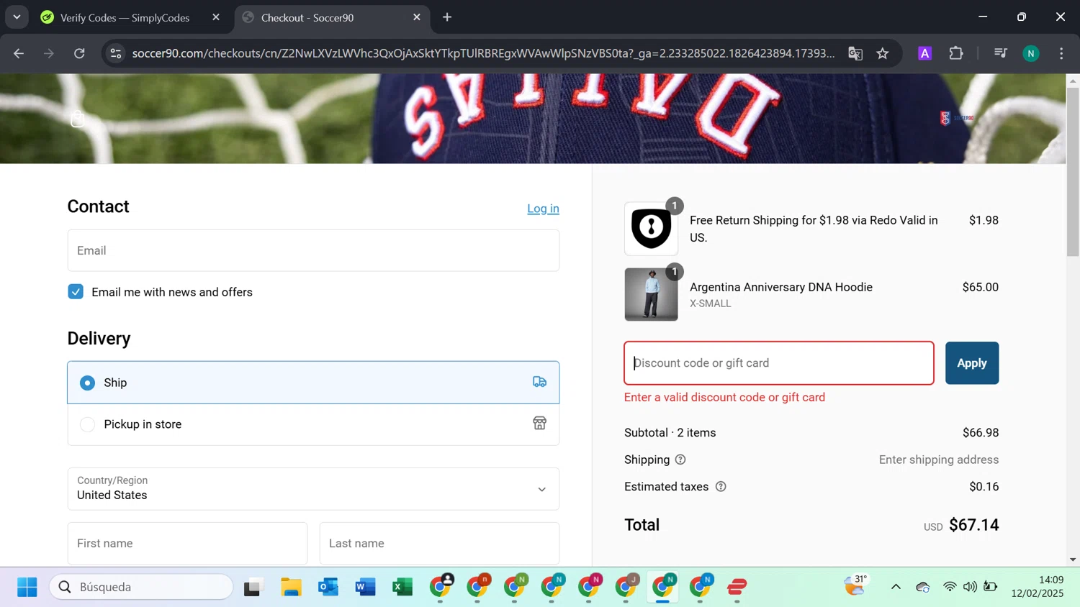Bookmark this page with the star icon
The height and width of the screenshot is (607, 1080).
883,53
